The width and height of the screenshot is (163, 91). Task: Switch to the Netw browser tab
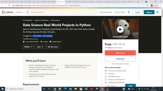pyautogui.click(x=29, y=2)
